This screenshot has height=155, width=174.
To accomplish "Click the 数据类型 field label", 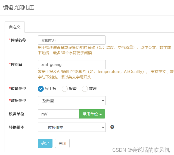I will (x=17, y=101).
